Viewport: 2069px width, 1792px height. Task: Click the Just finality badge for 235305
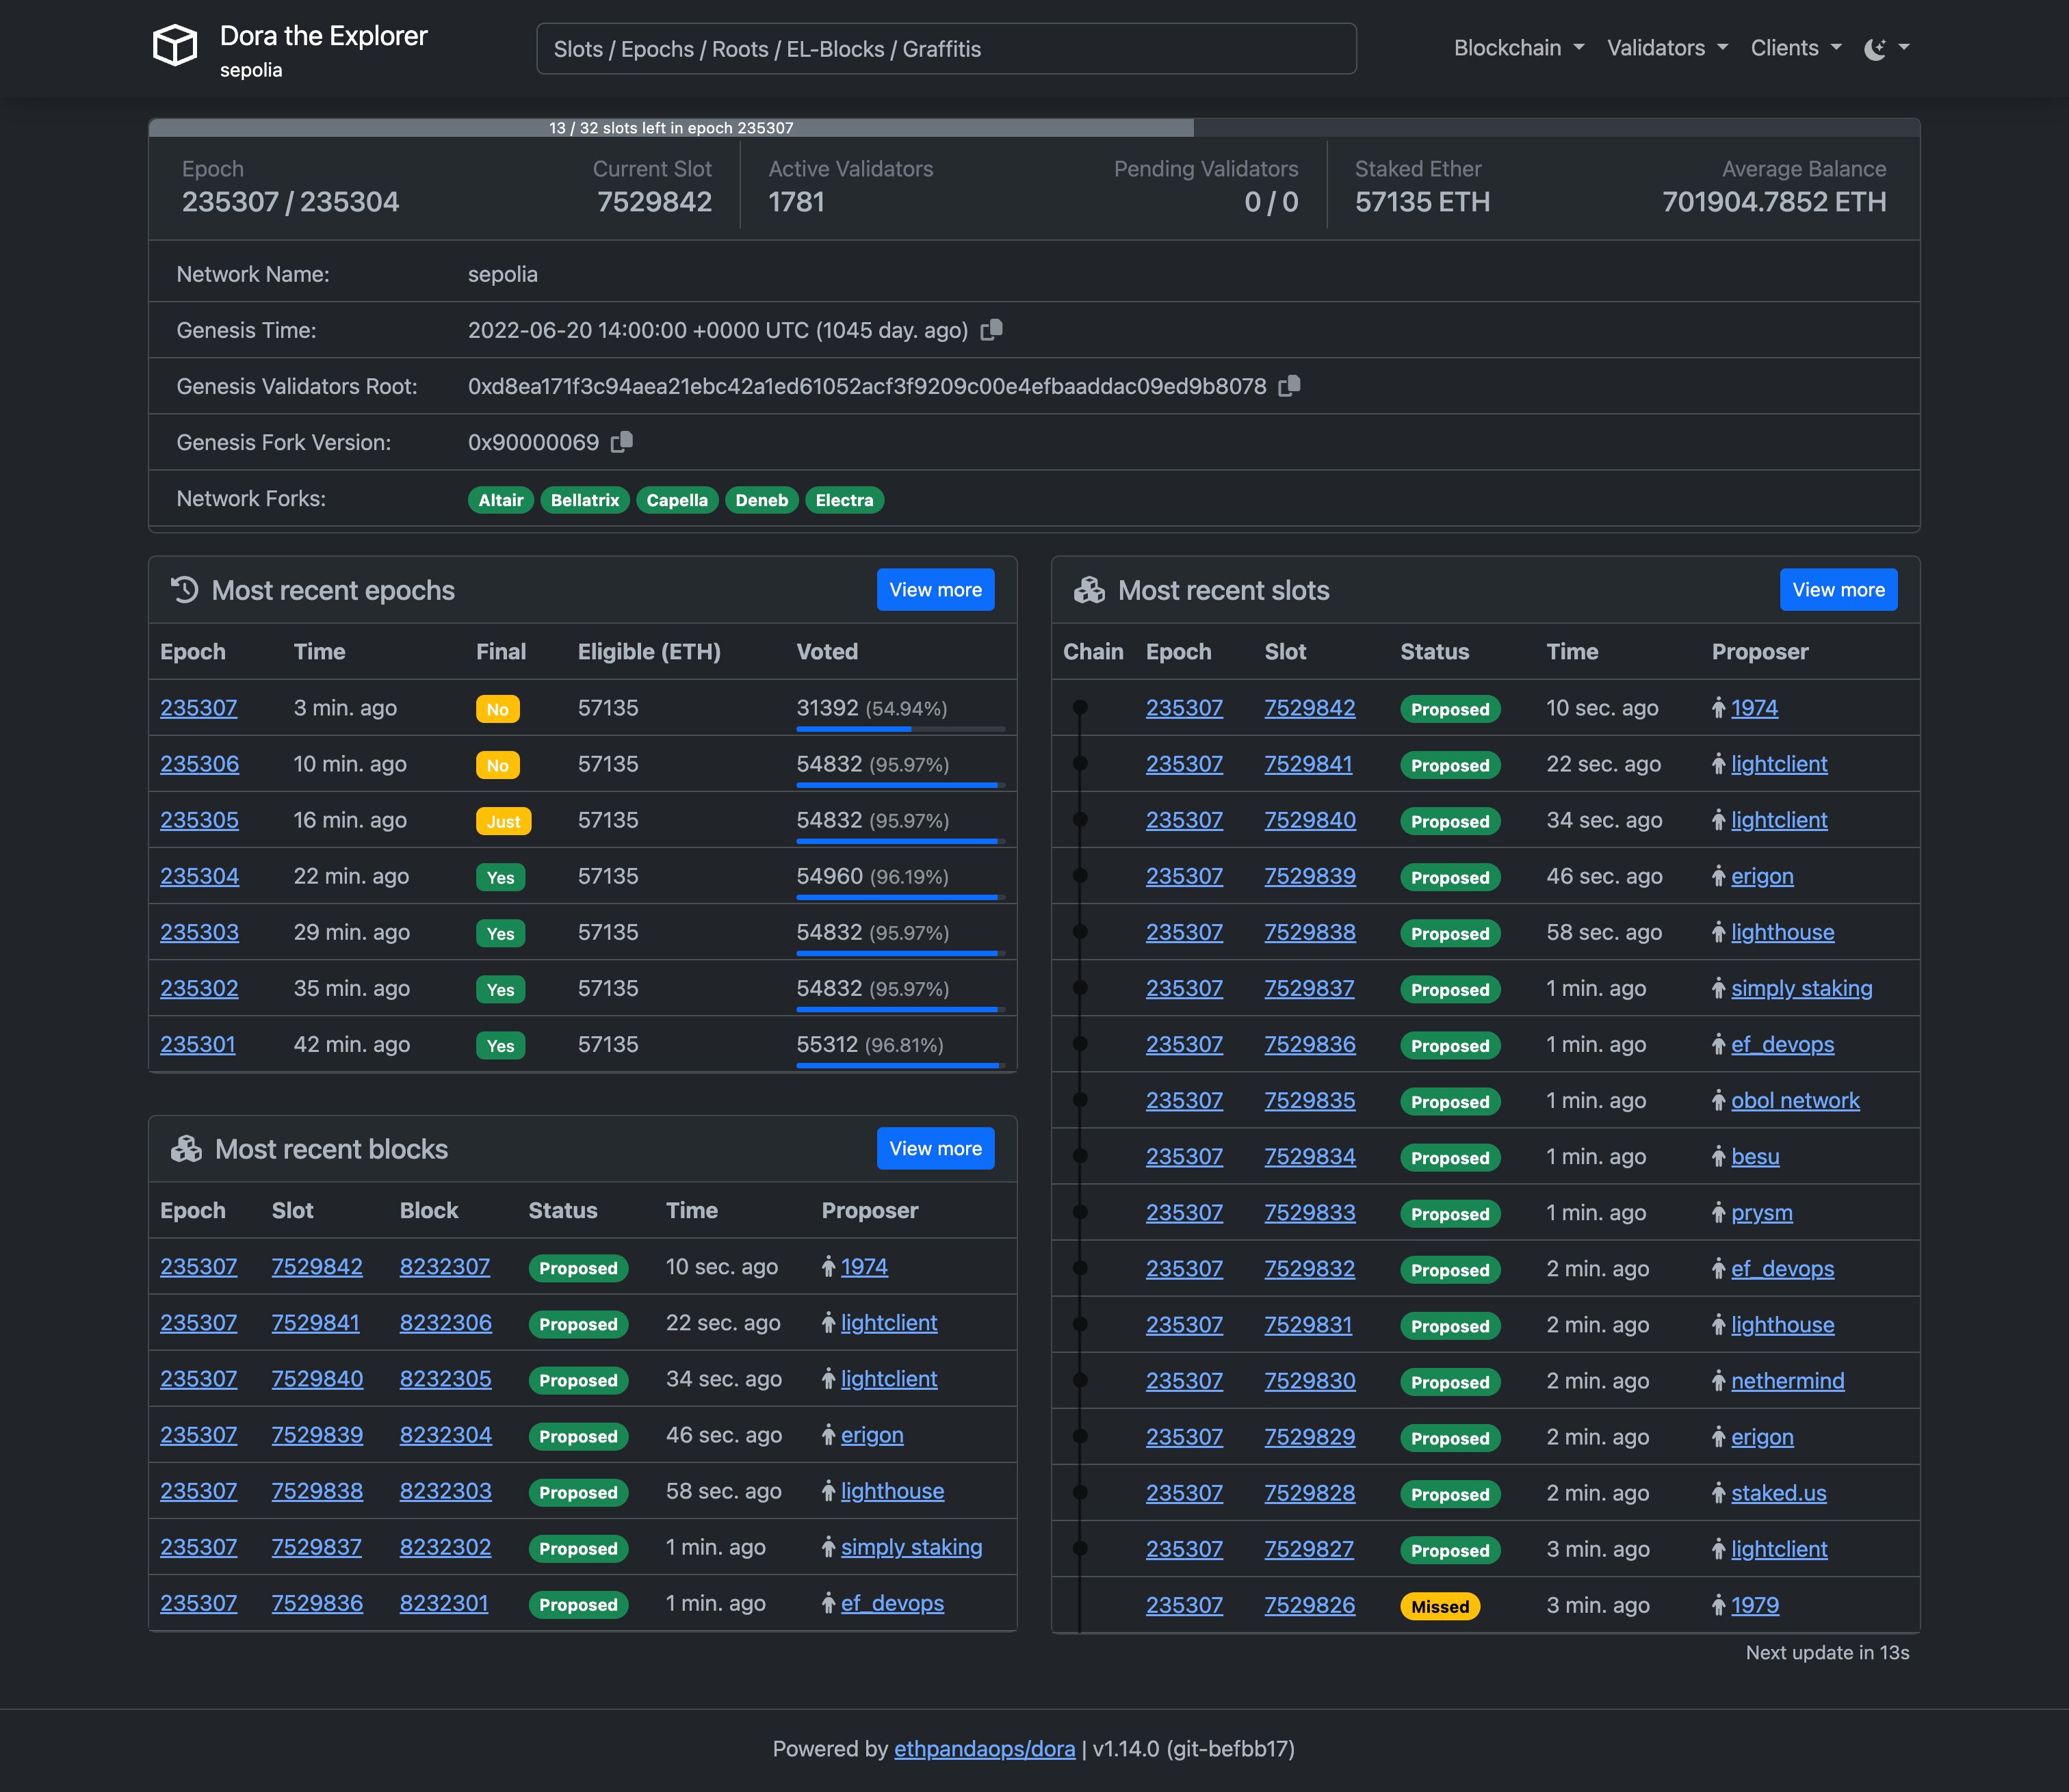click(x=504, y=821)
